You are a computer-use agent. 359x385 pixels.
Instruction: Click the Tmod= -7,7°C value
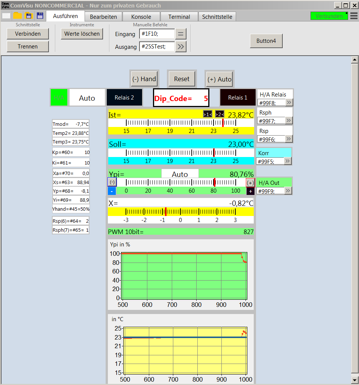point(71,124)
